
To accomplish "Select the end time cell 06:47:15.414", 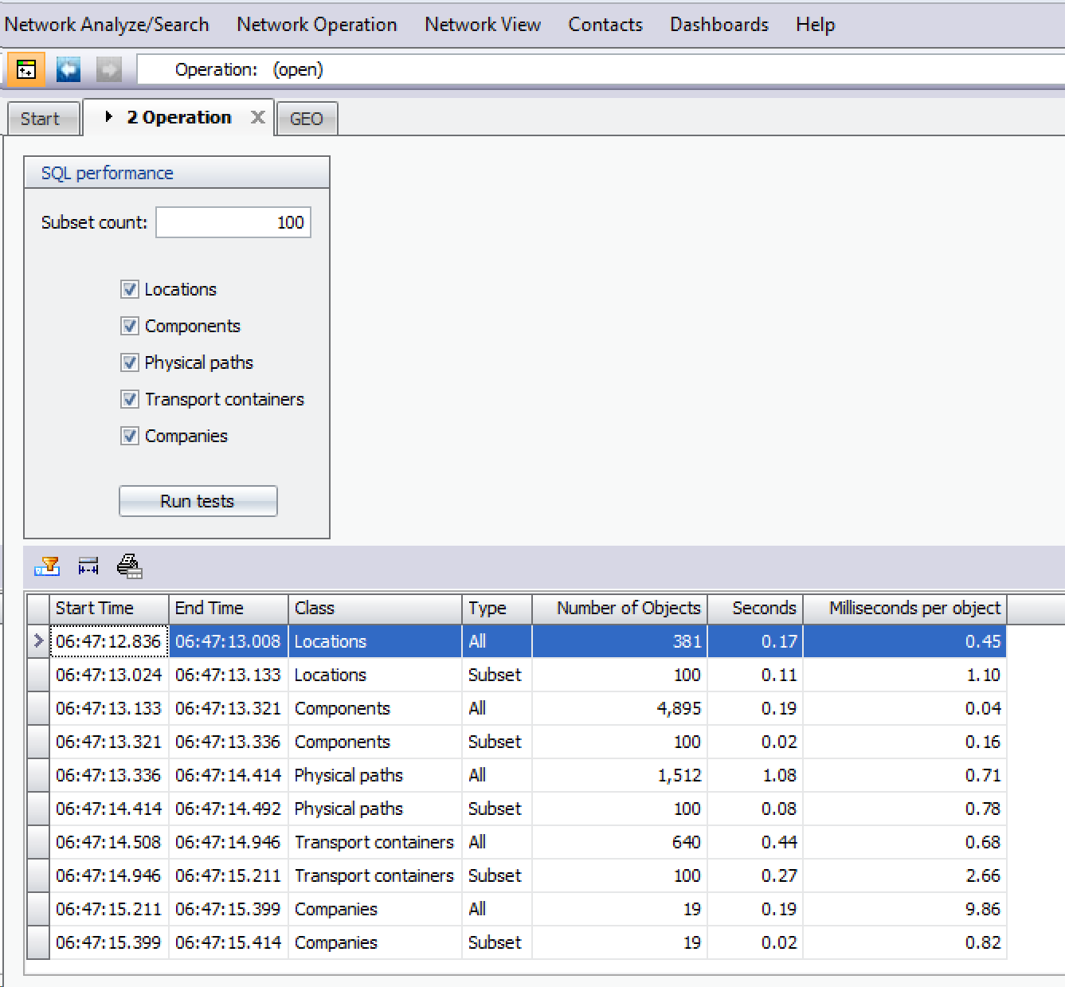I will point(229,942).
